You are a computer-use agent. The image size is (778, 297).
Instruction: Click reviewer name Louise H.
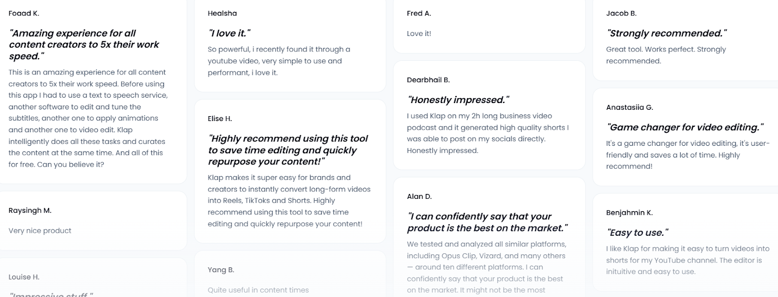[x=24, y=277]
